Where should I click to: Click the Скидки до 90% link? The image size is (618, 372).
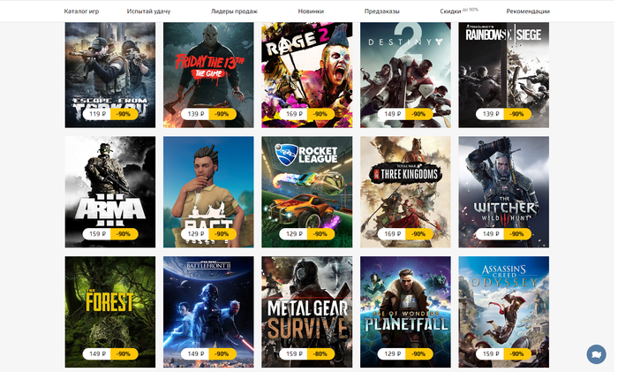[x=459, y=11]
